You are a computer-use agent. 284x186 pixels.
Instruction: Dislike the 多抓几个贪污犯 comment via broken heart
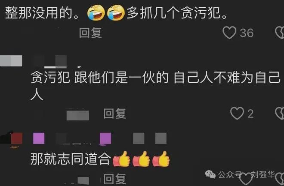pyautogui.click(x=280, y=33)
